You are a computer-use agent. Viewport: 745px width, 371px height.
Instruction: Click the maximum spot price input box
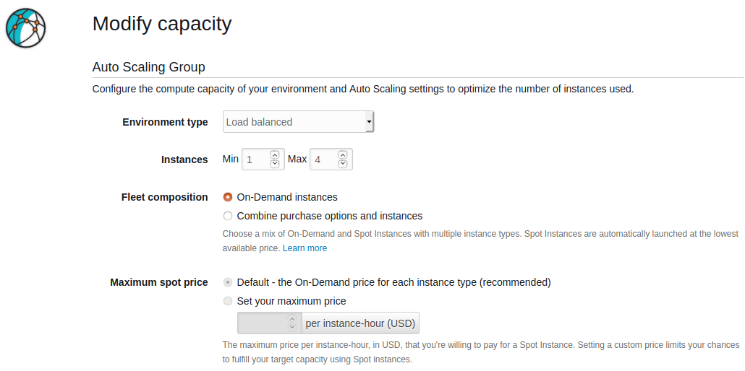[263, 323]
